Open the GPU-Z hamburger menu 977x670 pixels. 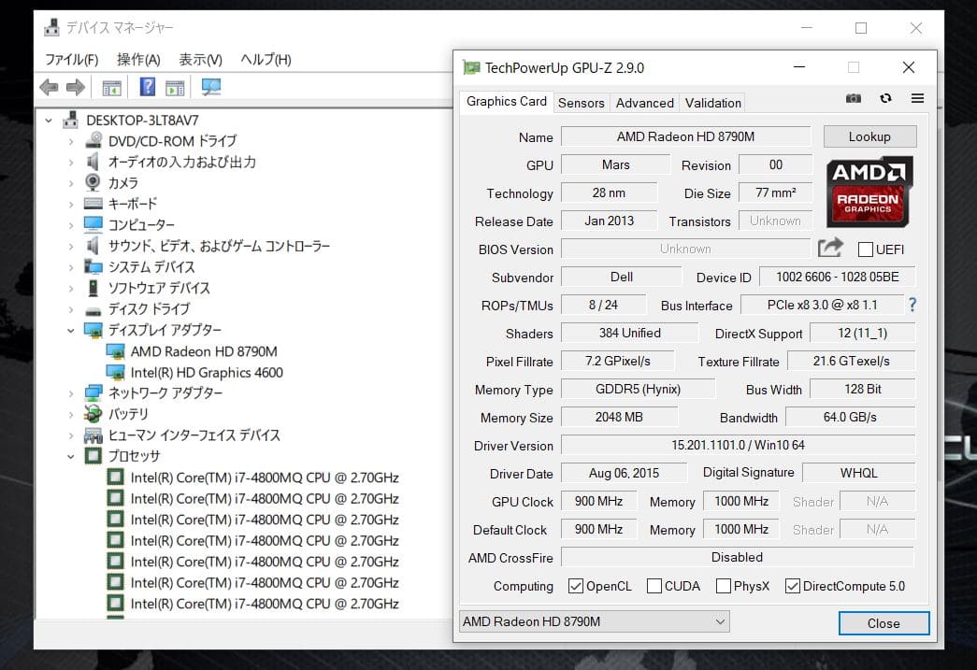pos(917,98)
